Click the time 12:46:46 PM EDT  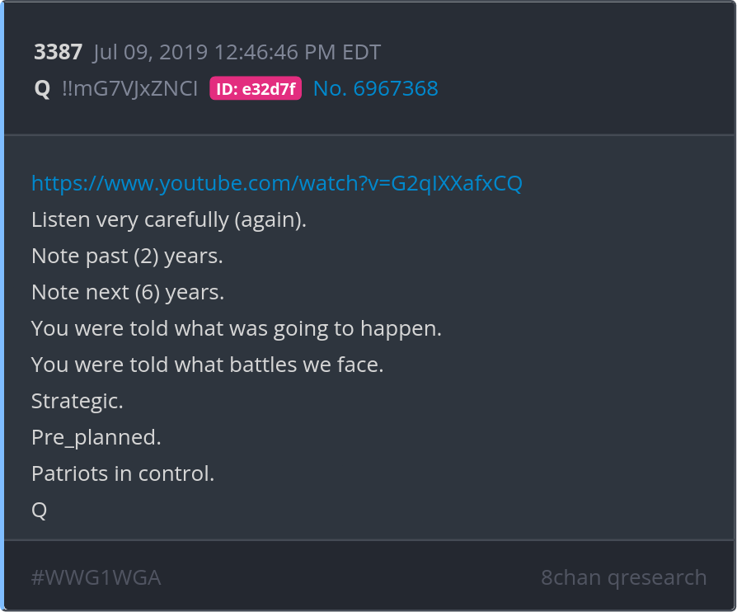[x=298, y=53]
